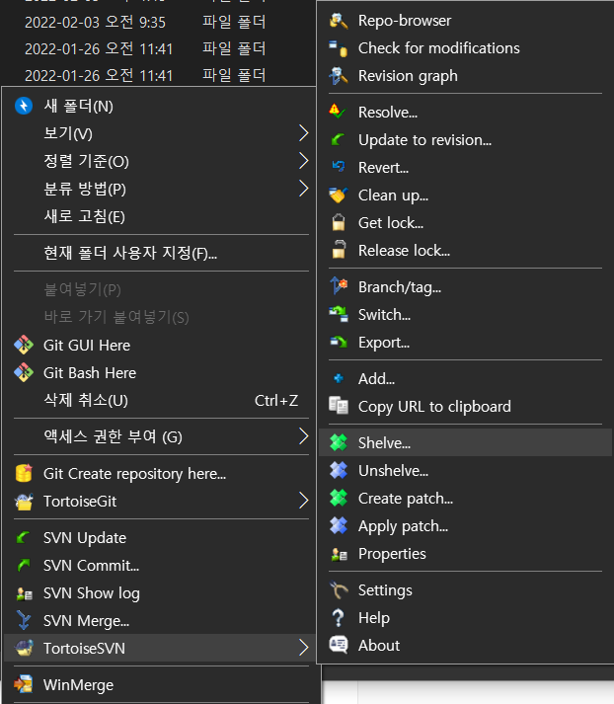Click the SVN Commit arrow icon
614x704 pixels.
23,565
